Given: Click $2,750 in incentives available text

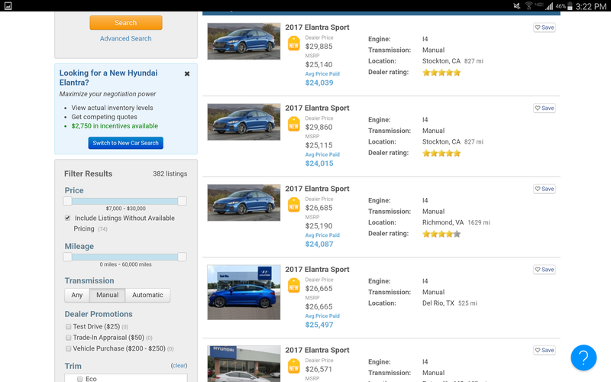Looking at the screenshot, I should click(115, 126).
